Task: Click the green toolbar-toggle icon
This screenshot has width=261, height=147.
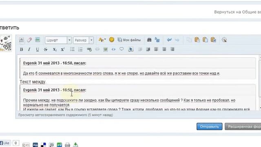Action: tap(38, 40)
